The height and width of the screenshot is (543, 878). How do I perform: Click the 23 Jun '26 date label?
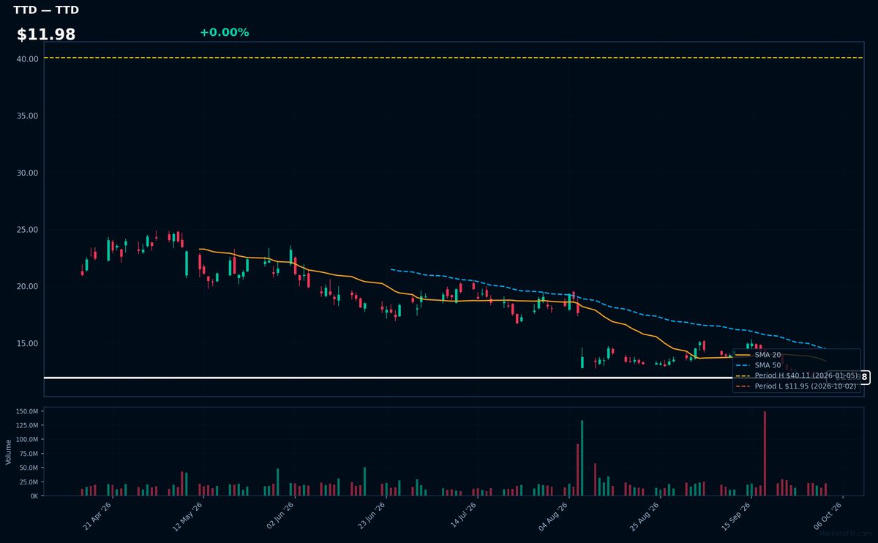click(x=371, y=515)
